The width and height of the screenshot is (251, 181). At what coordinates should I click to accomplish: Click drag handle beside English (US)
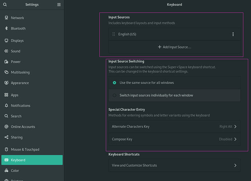(114, 34)
